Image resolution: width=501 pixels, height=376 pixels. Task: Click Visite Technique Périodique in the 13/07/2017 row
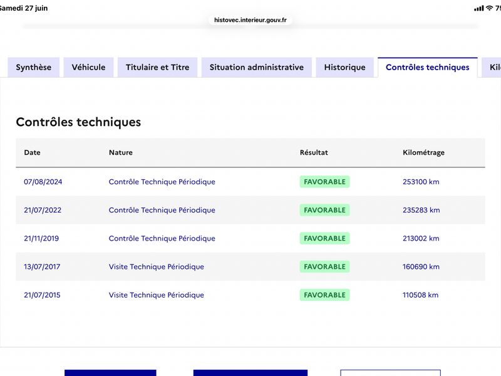pos(156,267)
